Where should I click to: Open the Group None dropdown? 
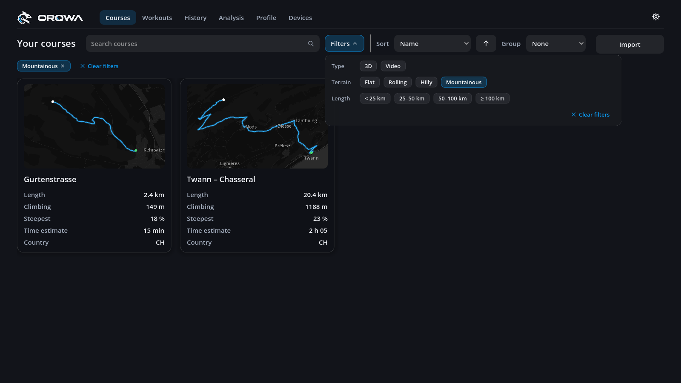[x=556, y=43]
